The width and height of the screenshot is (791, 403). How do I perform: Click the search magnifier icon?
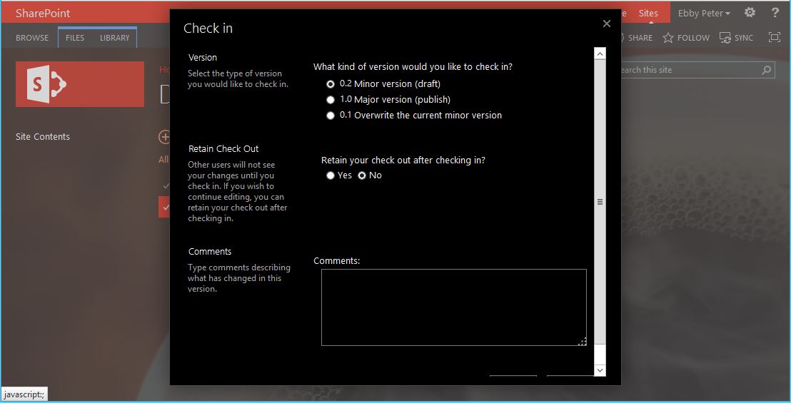(766, 70)
